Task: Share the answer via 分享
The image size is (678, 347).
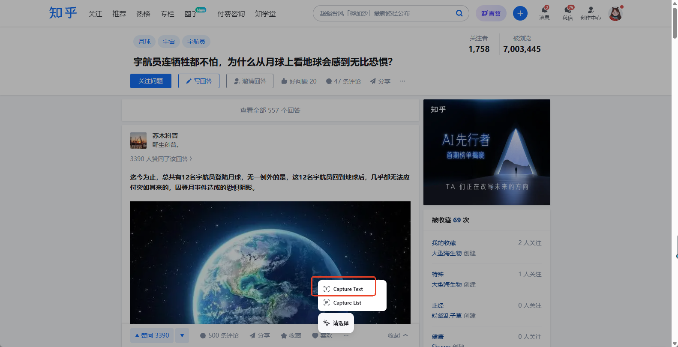Action: pos(260,335)
